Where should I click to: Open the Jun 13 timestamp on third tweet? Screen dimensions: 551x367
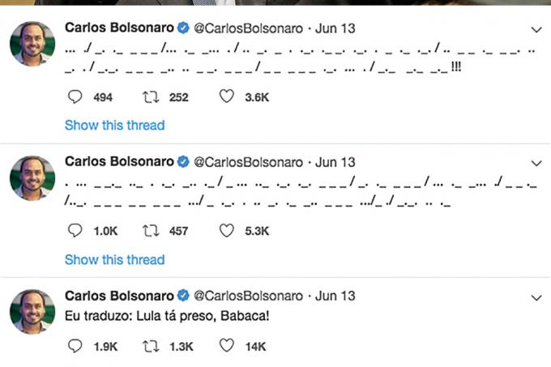335,296
